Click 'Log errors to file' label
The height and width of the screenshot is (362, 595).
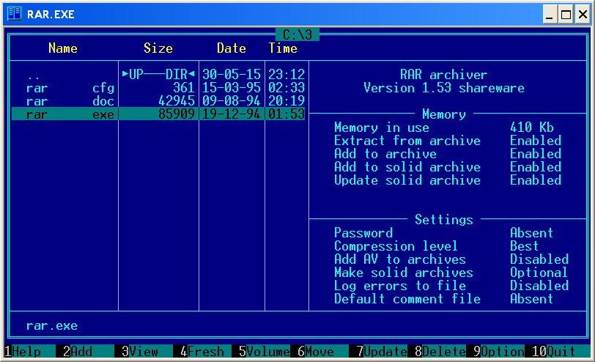[x=400, y=285]
